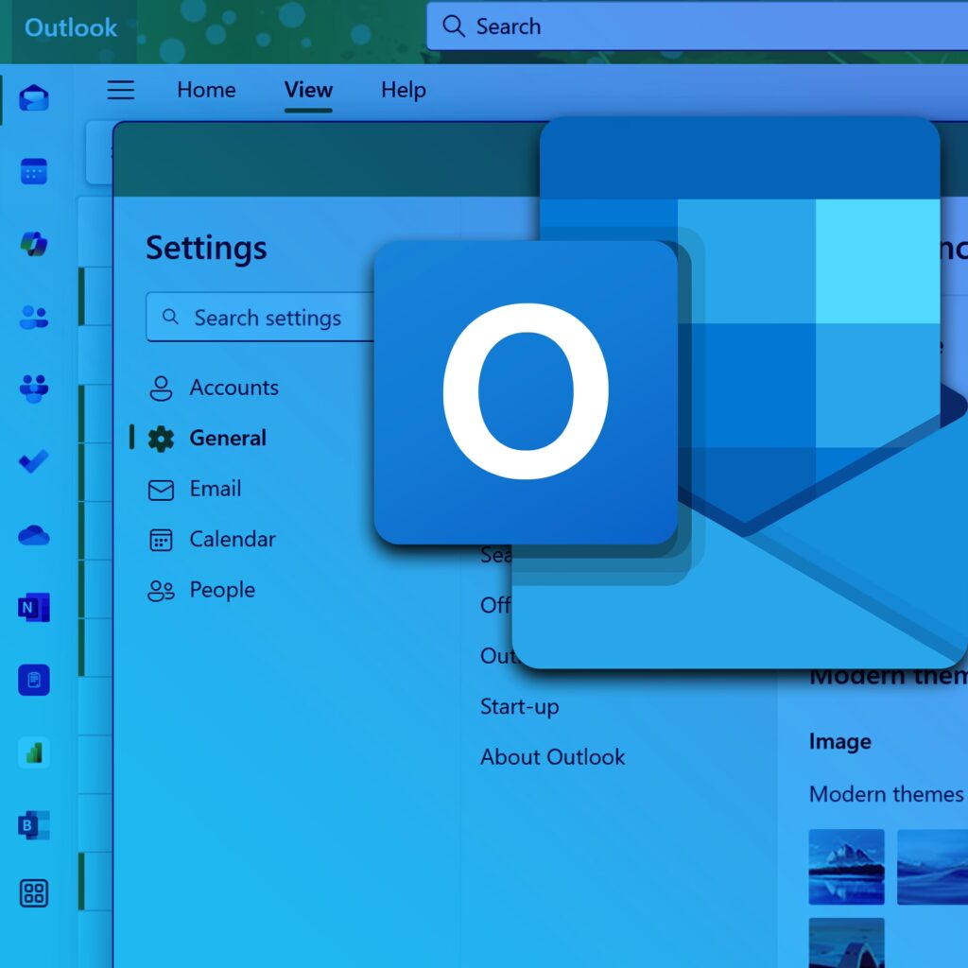
Task: Open the Help tab
Action: [403, 91]
